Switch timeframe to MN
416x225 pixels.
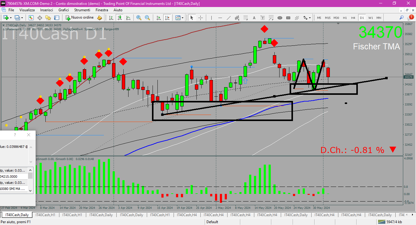point(379,18)
